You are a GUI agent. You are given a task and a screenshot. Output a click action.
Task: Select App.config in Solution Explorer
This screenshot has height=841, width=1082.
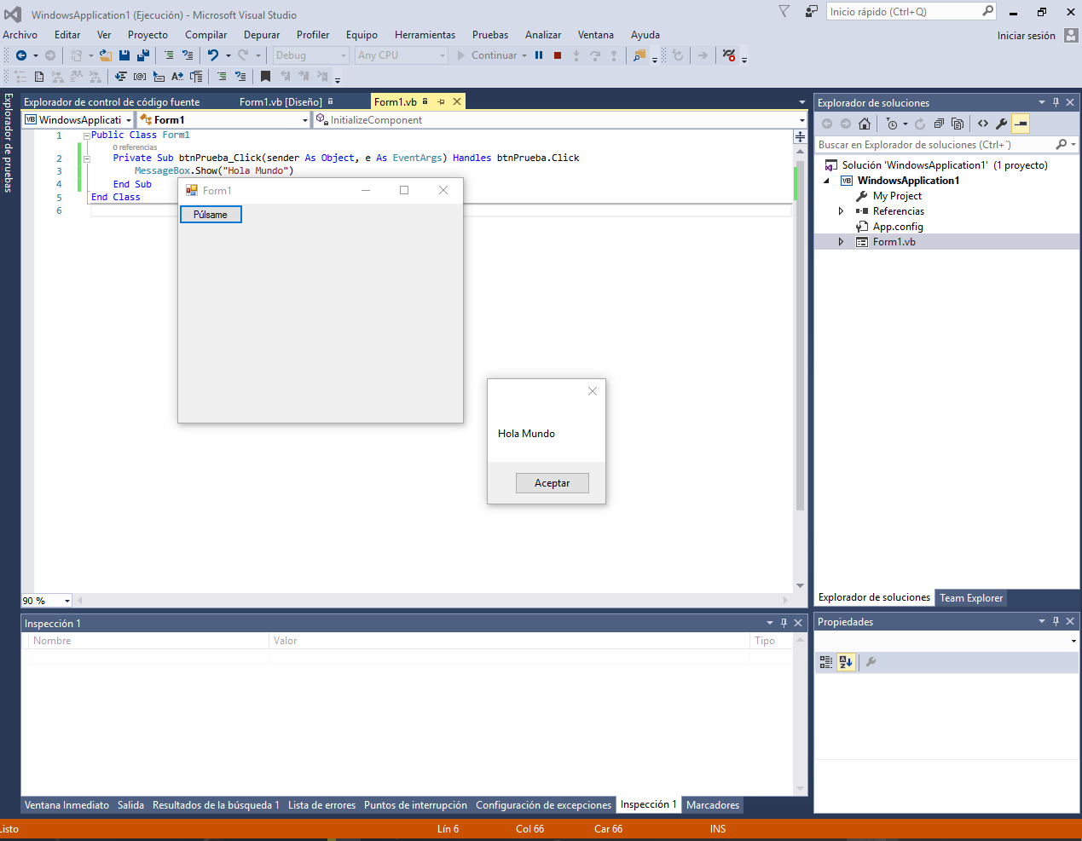click(x=898, y=227)
